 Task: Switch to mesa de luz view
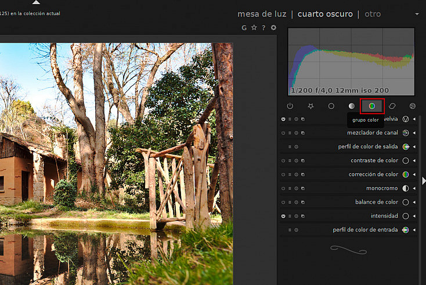(x=262, y=14)
